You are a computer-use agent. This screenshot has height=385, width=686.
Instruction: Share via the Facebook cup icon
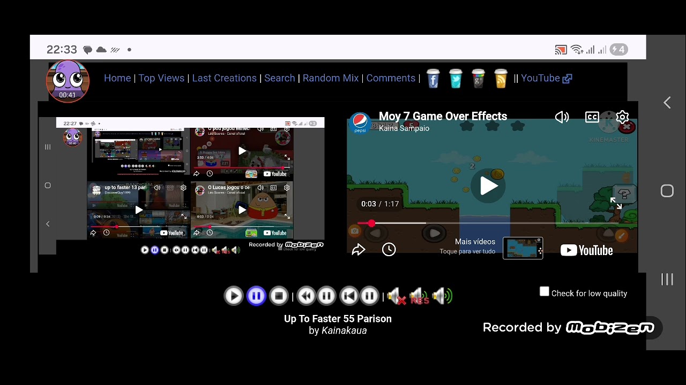click(x=433, y=79)
